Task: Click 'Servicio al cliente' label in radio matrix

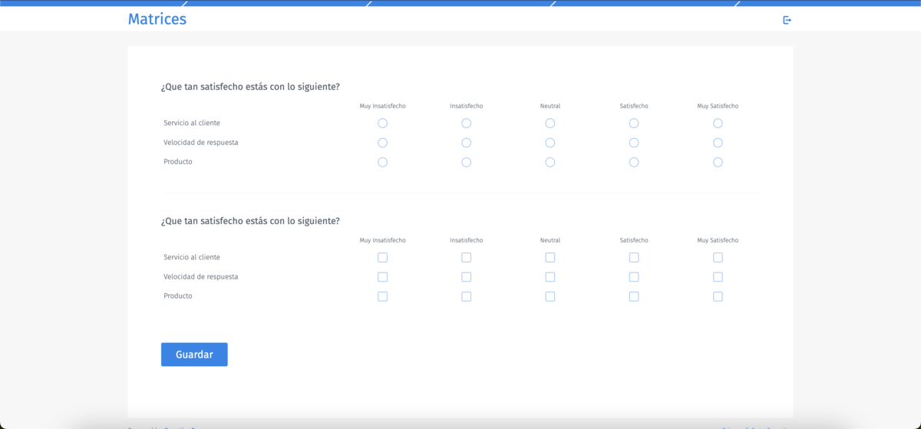Action: [192, 123]
